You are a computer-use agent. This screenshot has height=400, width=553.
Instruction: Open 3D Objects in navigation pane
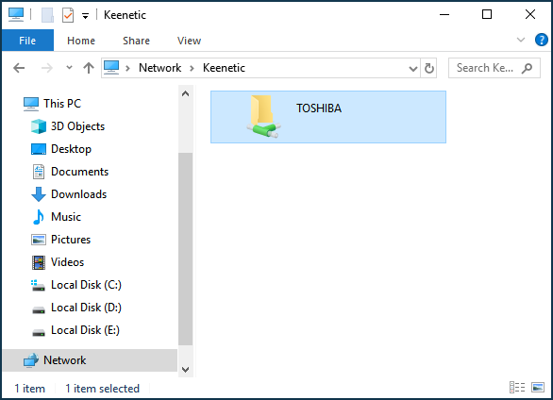(68, 126)
